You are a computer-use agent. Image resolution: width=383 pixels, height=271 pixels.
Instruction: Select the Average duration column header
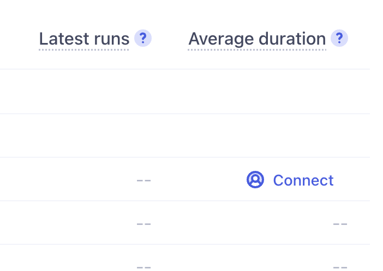(x=257, y=39)
